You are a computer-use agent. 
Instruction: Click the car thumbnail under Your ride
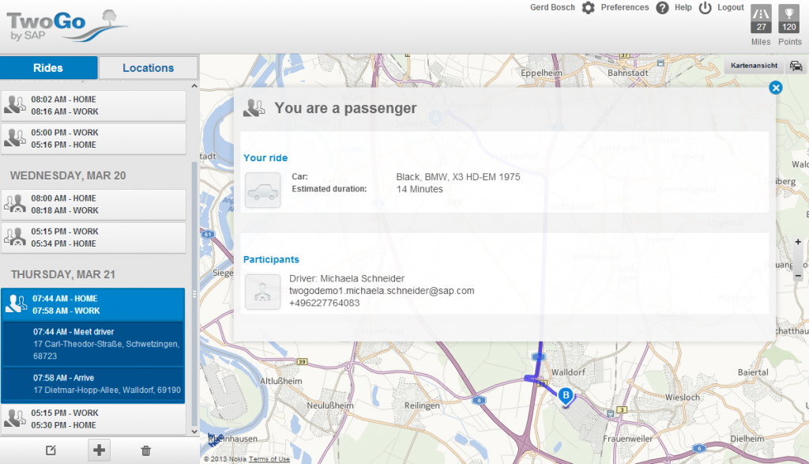262,191
